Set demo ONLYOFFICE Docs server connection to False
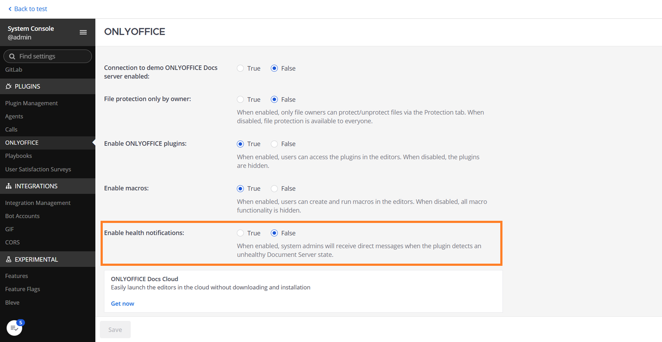 274,68
